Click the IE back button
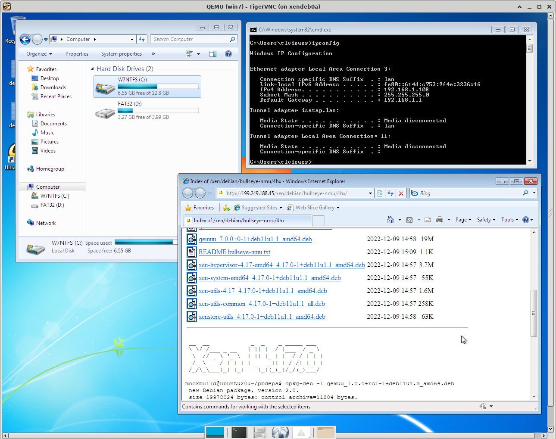 (187, 193)
